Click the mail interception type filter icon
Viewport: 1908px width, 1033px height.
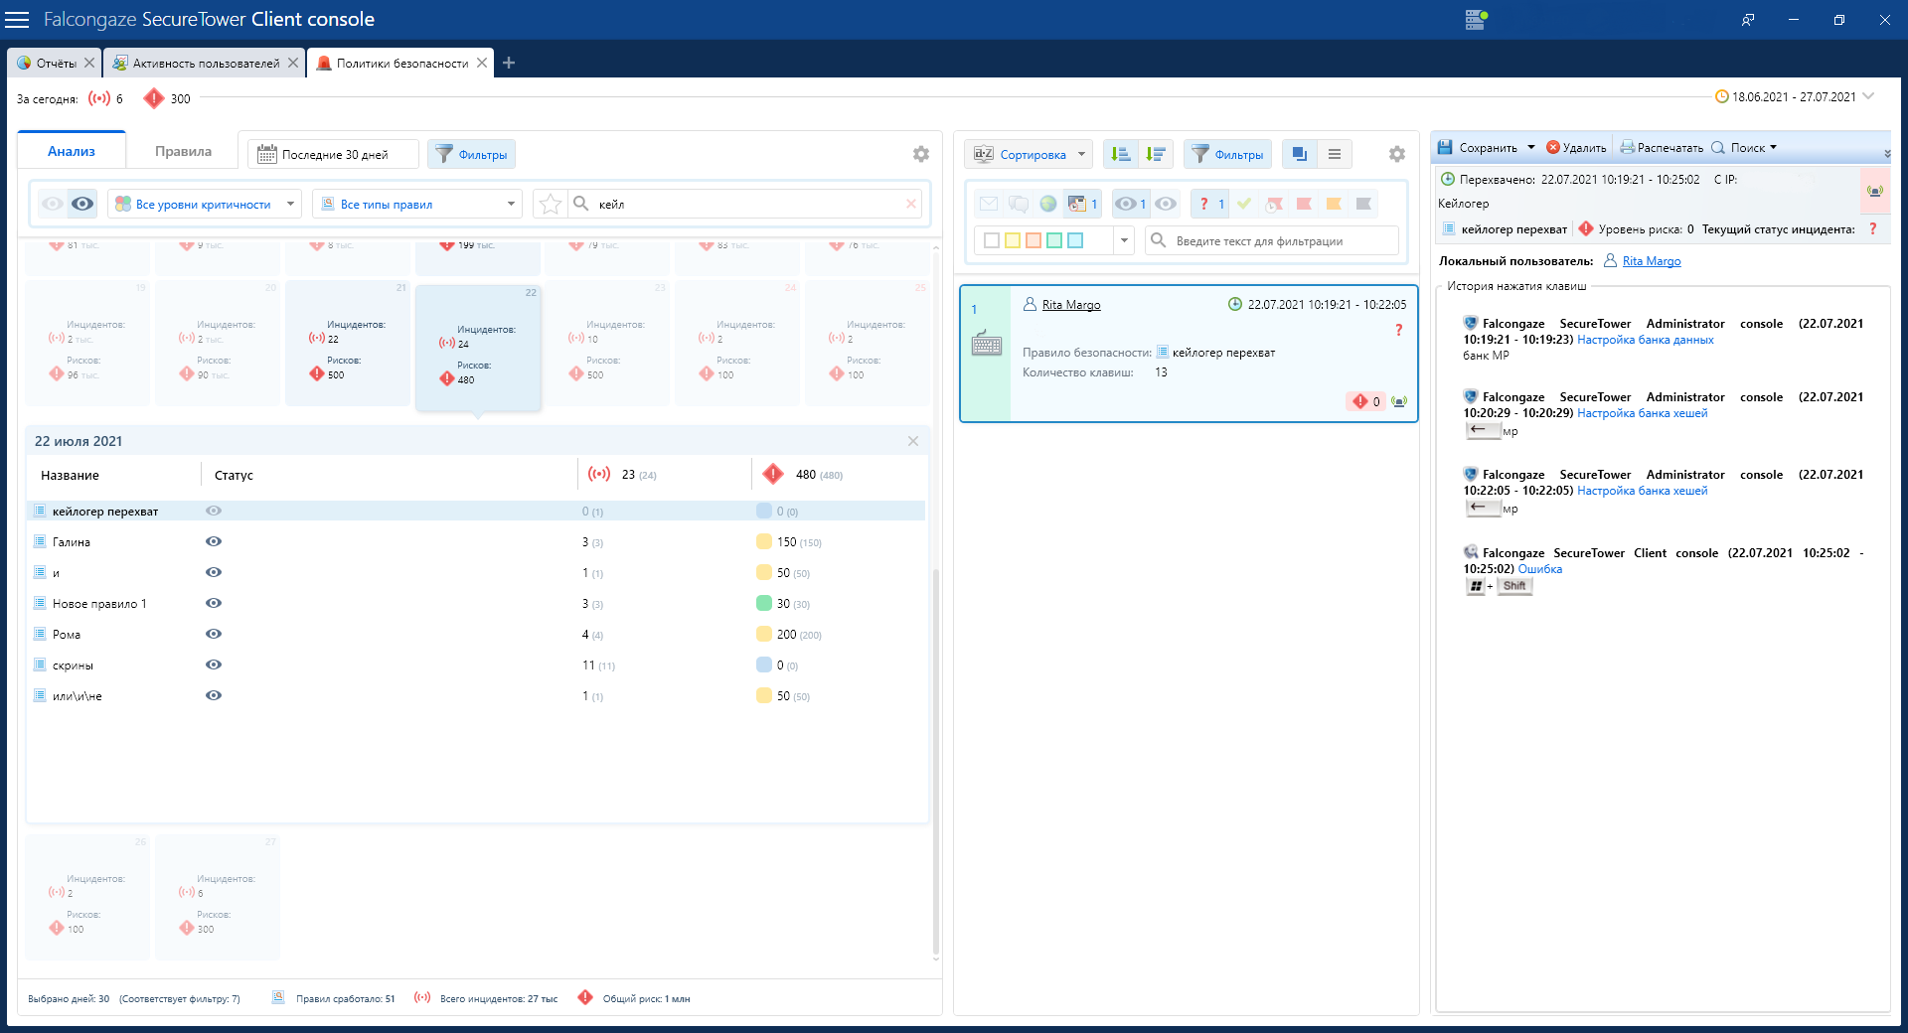pyautogui.click(x=988, y=204)
